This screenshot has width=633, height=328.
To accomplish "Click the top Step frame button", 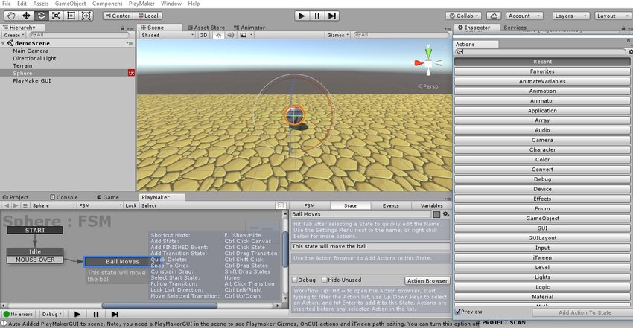I will coord(332,16).
